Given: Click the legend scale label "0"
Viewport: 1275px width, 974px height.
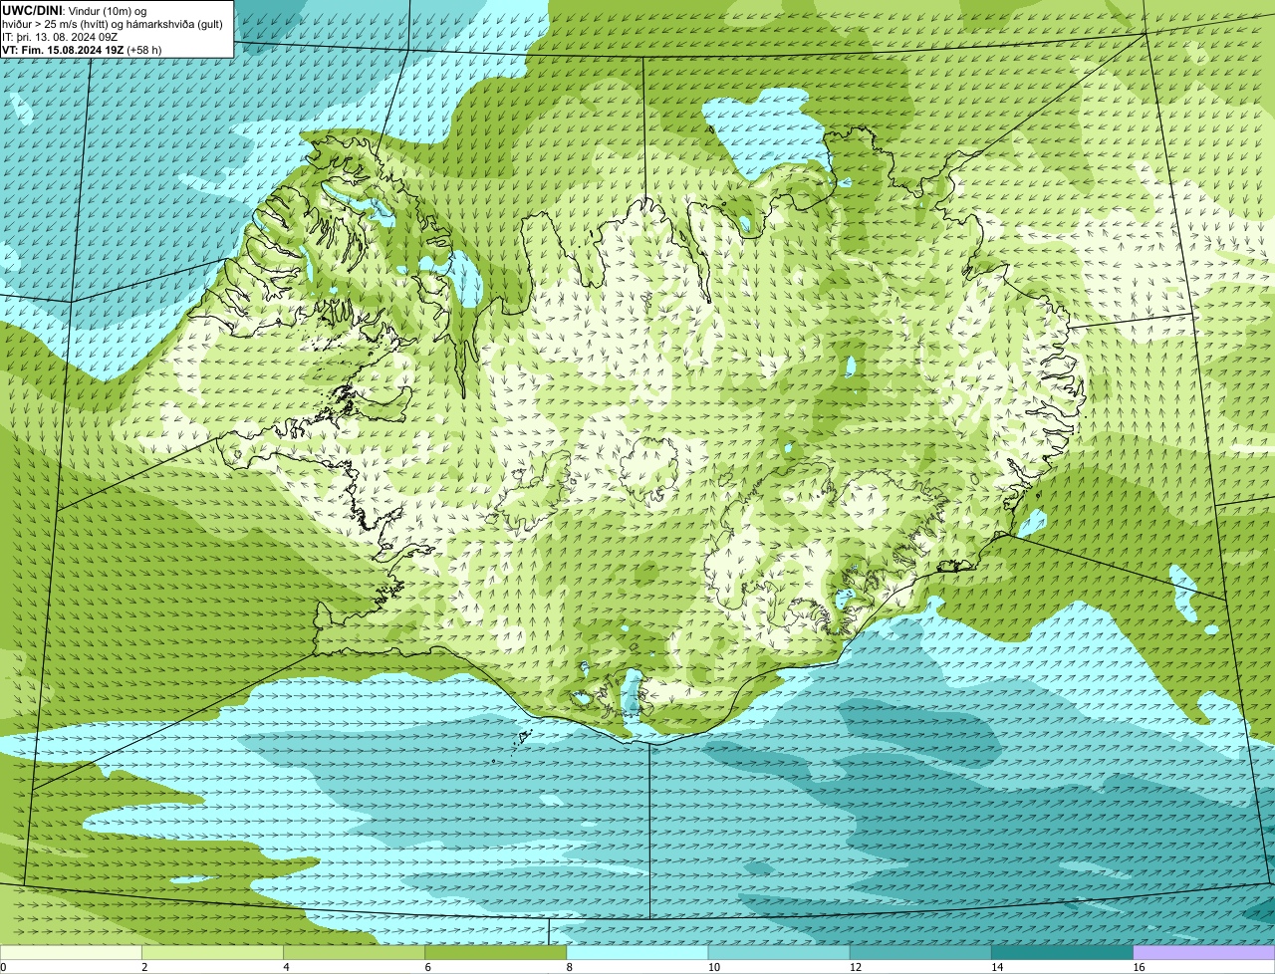Looking at the screenshot, I should 3,967.
